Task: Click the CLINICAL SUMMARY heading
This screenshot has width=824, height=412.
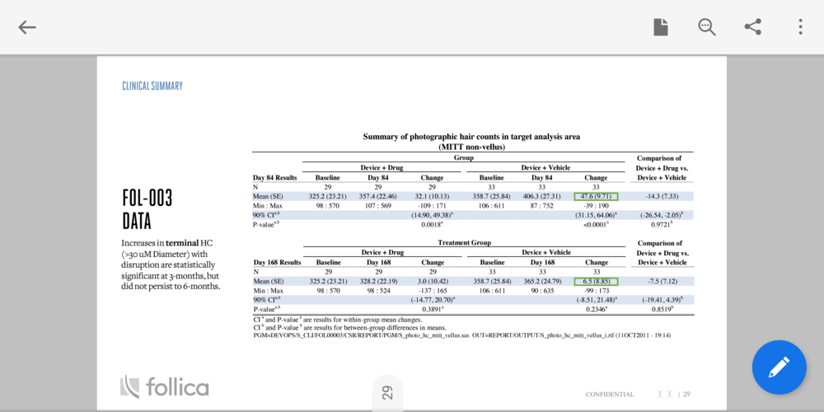Action: point(152,86)
